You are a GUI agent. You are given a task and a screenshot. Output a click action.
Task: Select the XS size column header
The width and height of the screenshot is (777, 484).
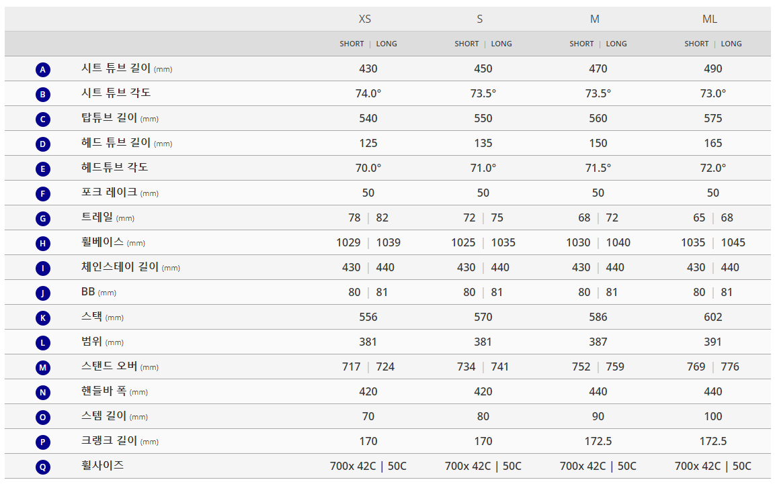365,19
